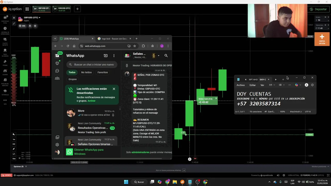Select the No leídos chat filter
This screenshot has height=186, width=331.
click(x=86, y=72)
